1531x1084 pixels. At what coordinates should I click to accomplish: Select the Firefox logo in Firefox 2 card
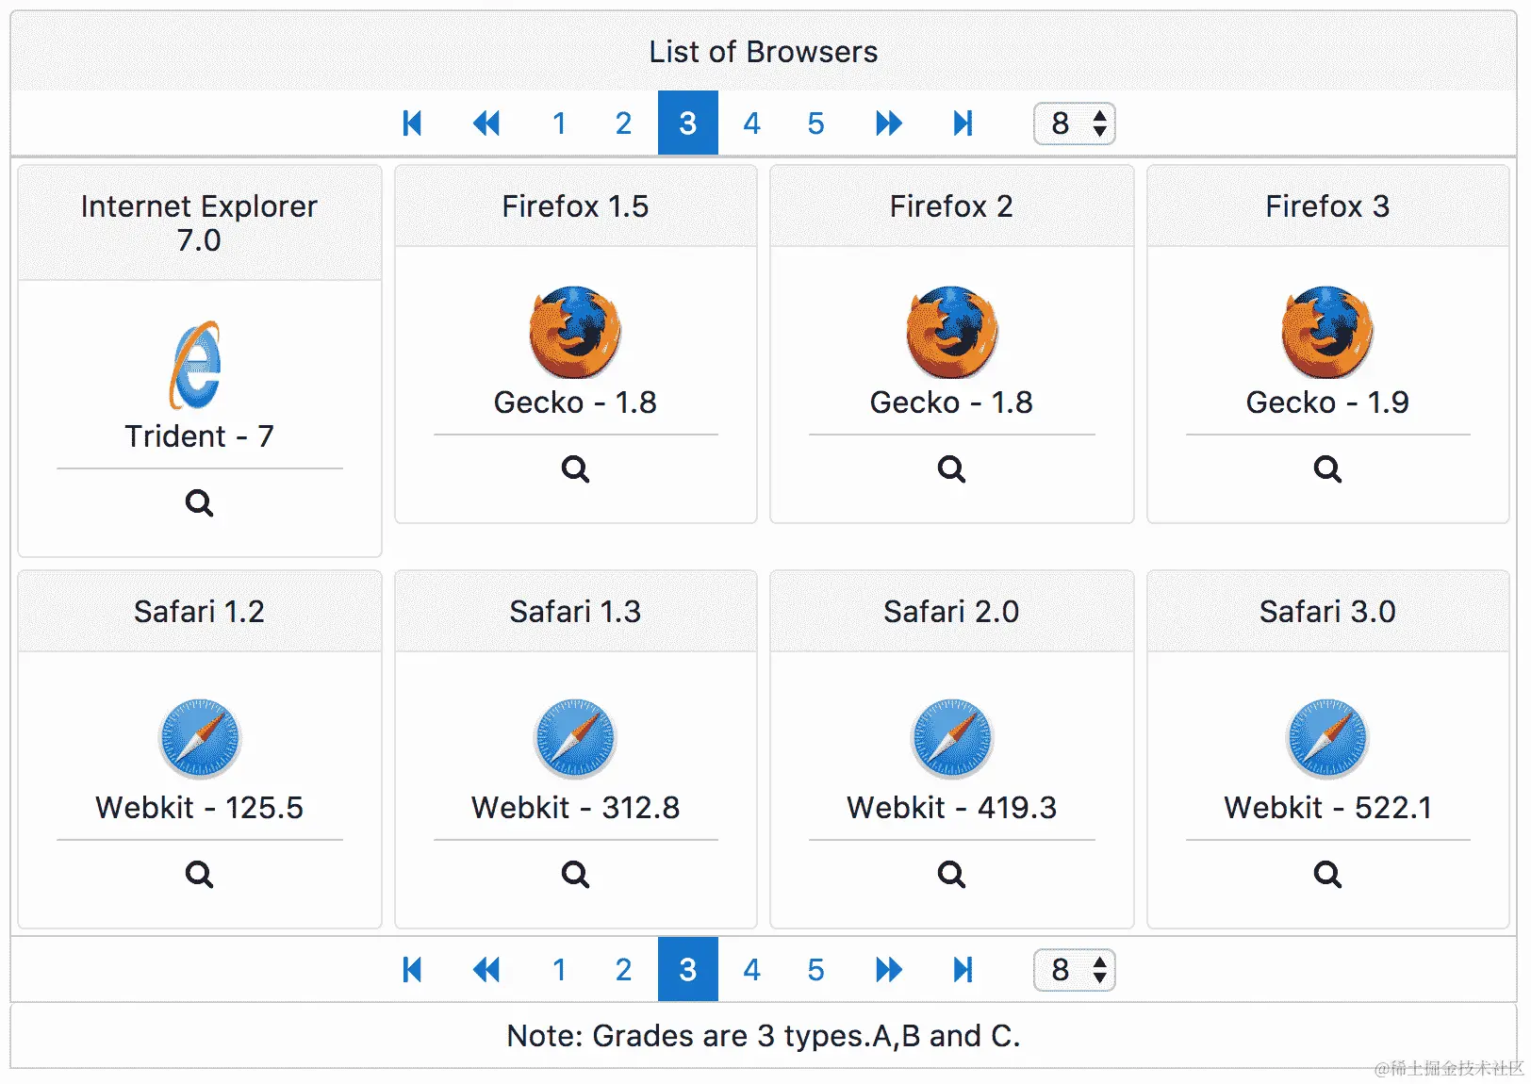[951, 332]
